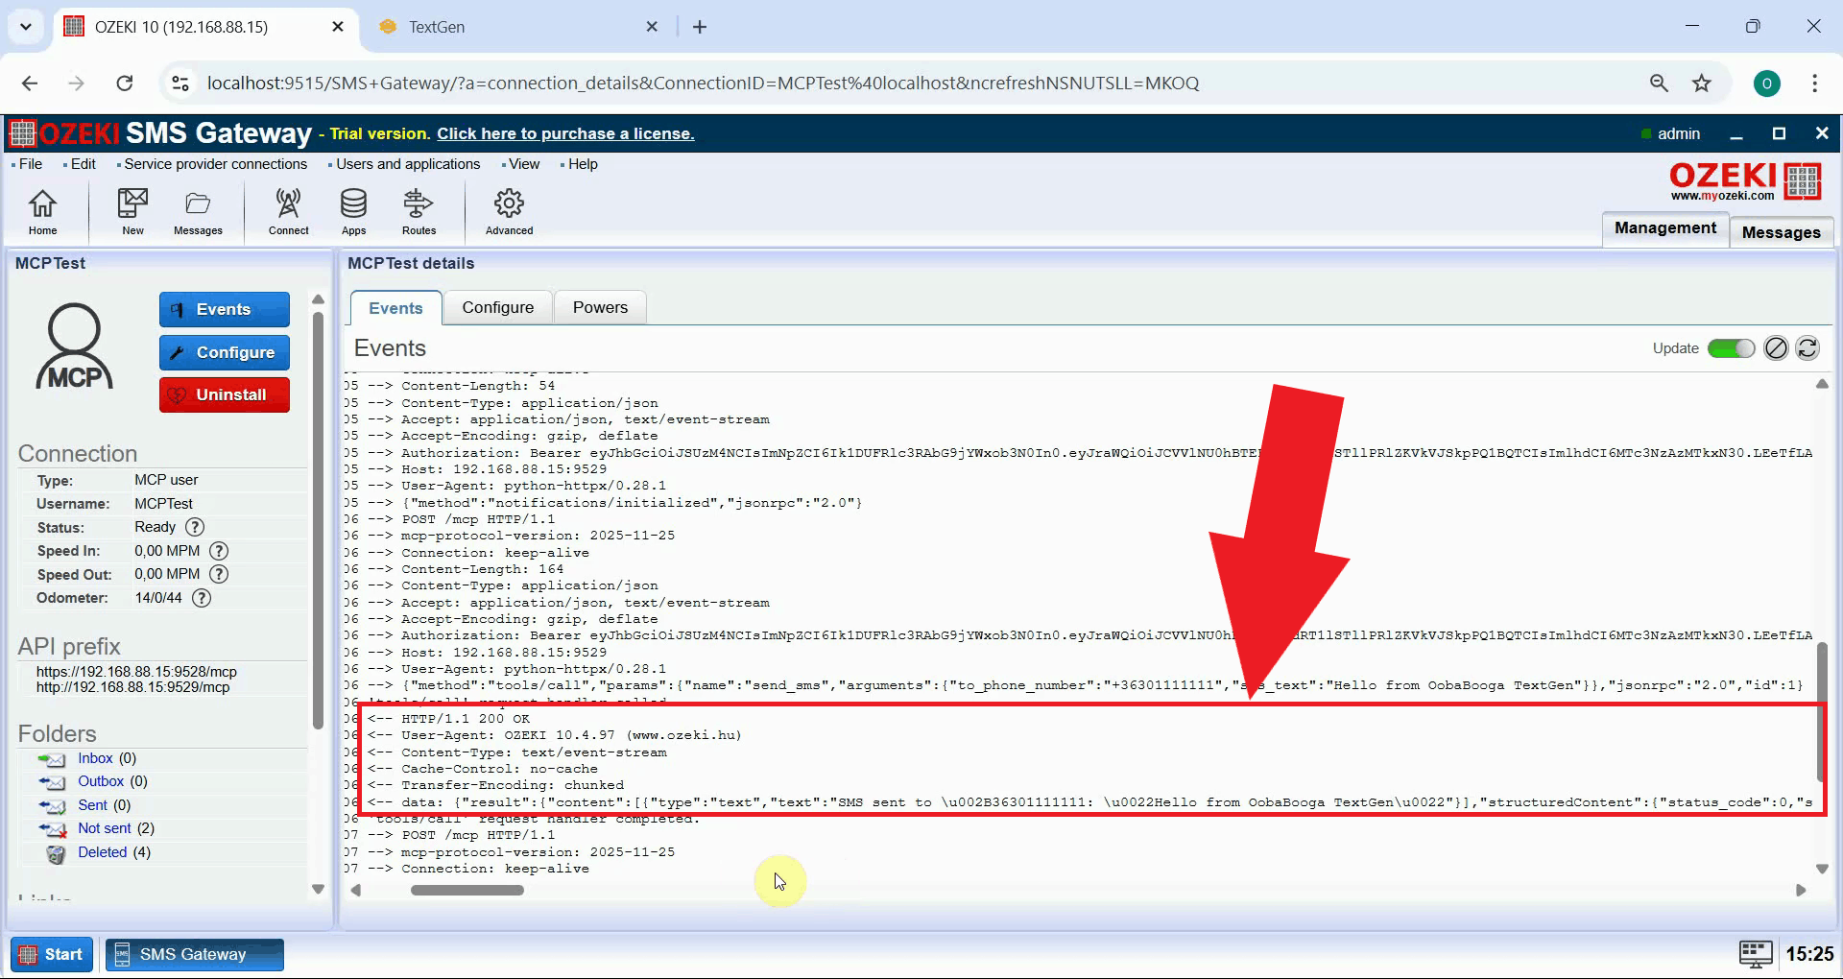Click the MCP user avatar image
1843x979 pixels.
pyautogui.click(x=75, y=346)
